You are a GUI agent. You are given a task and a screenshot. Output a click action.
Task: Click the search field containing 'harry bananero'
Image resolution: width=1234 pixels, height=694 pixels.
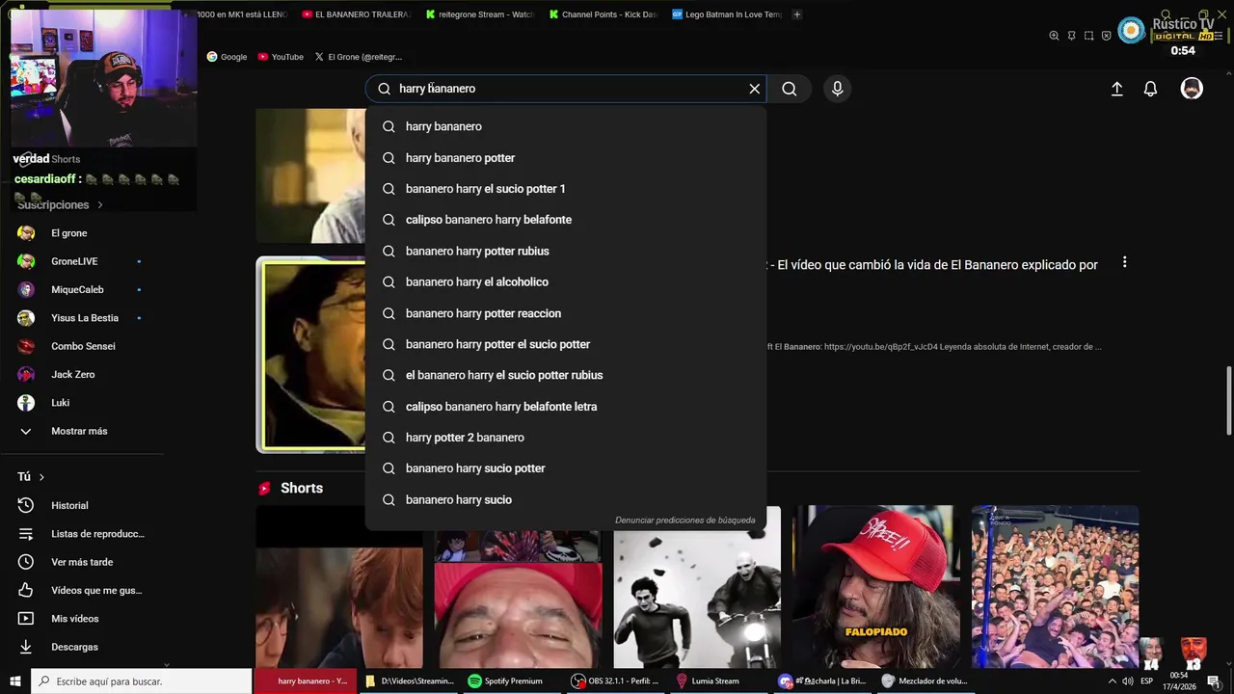pos(566,89)
